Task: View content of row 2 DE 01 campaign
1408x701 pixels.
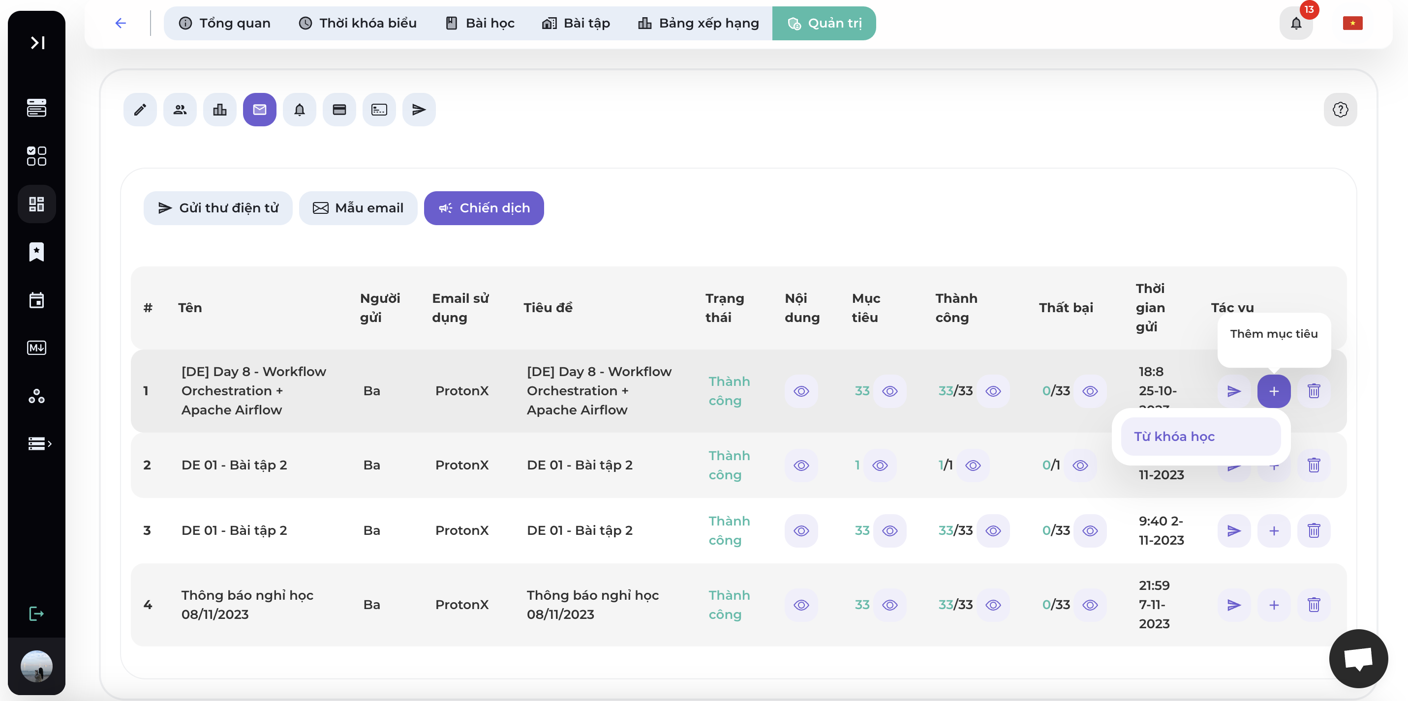Action: click(801, 466)
